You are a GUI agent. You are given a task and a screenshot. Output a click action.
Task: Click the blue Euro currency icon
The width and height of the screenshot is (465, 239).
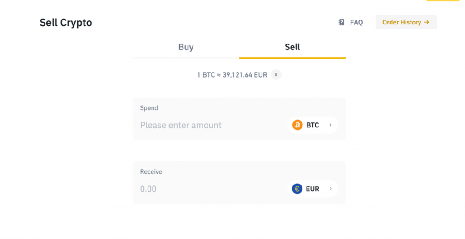(x=297, y=189)
